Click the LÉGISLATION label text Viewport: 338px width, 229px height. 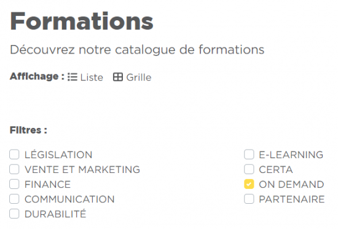coord(58,155)
